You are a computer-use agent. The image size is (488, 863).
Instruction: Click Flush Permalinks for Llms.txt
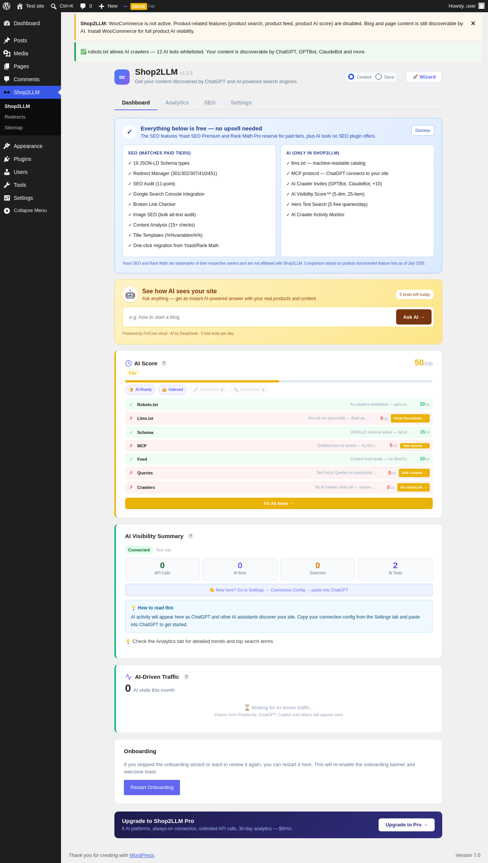(x=410, y=418)
